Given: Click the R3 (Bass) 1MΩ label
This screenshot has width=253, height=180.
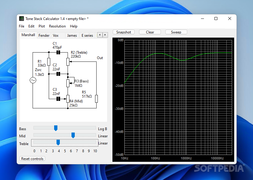Looking at the screenshot, I should point(81,83).
